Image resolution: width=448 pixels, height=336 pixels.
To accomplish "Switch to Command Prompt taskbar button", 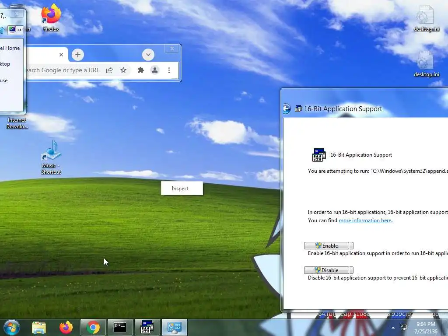I will click(120, 327).
